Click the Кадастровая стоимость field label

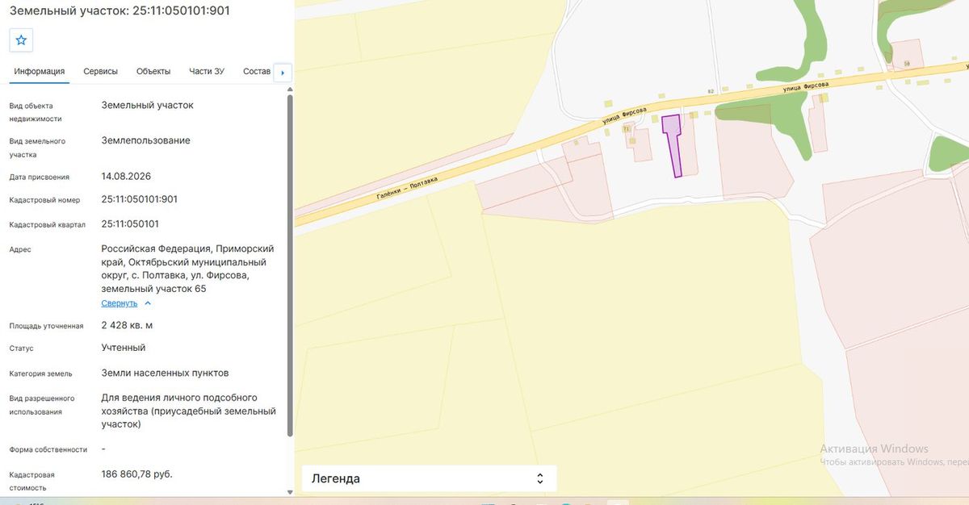point(32,481)
